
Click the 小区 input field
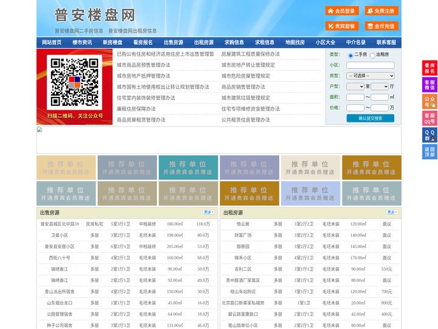(370, 65)
